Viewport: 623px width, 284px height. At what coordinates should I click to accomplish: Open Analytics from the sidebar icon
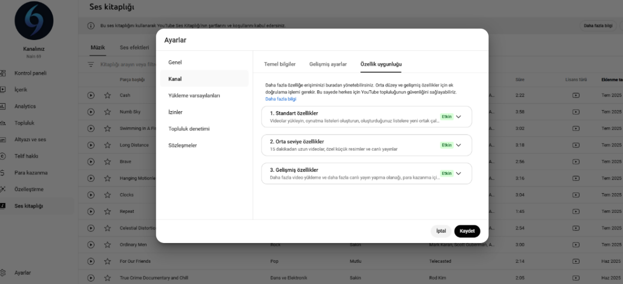tap(3, 106)
